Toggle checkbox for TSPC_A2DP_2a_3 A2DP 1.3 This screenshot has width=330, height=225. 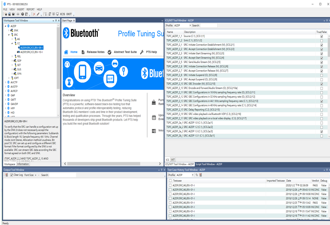point(322,131)
